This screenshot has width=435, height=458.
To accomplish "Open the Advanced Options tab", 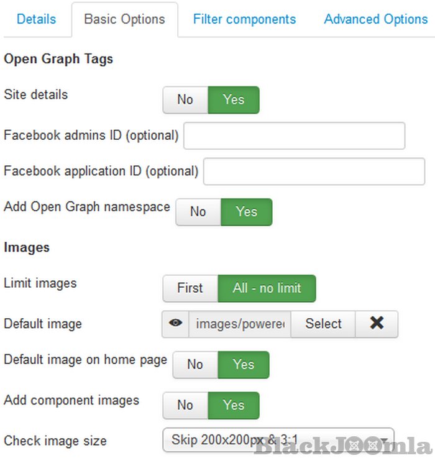I will pyautogui.click(x=375, y=19).
